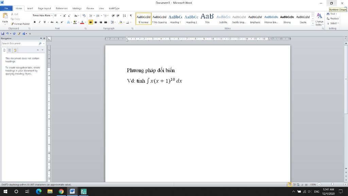Toggle bold formatting

click(35, 22)
